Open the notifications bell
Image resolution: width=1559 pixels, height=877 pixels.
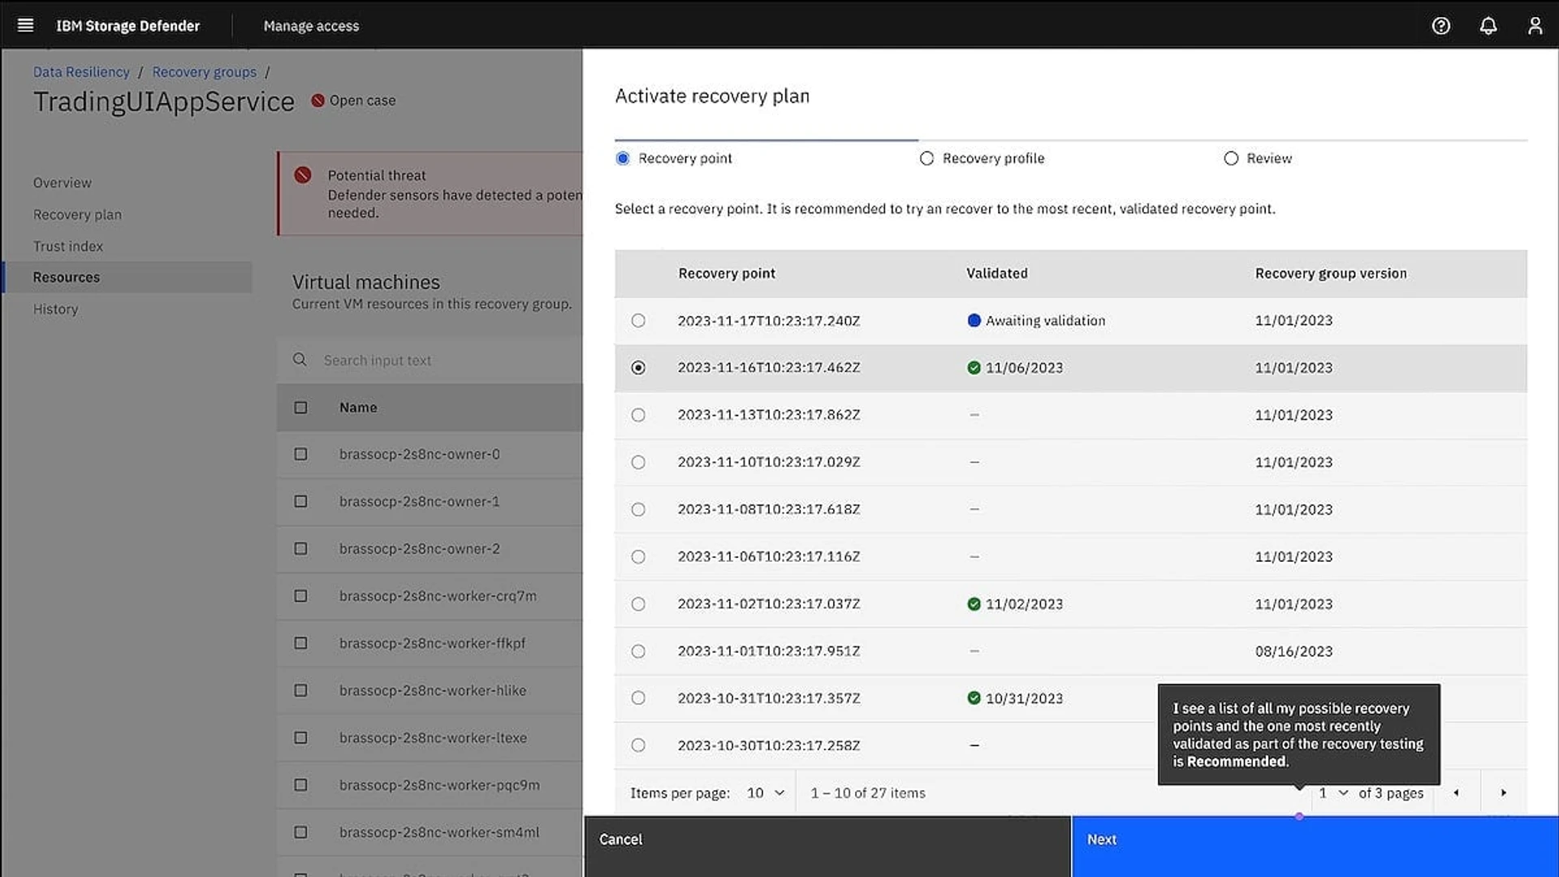(1488, 25)
